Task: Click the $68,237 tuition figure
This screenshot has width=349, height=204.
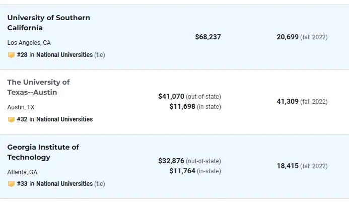Action: click(x=208, y=37)
